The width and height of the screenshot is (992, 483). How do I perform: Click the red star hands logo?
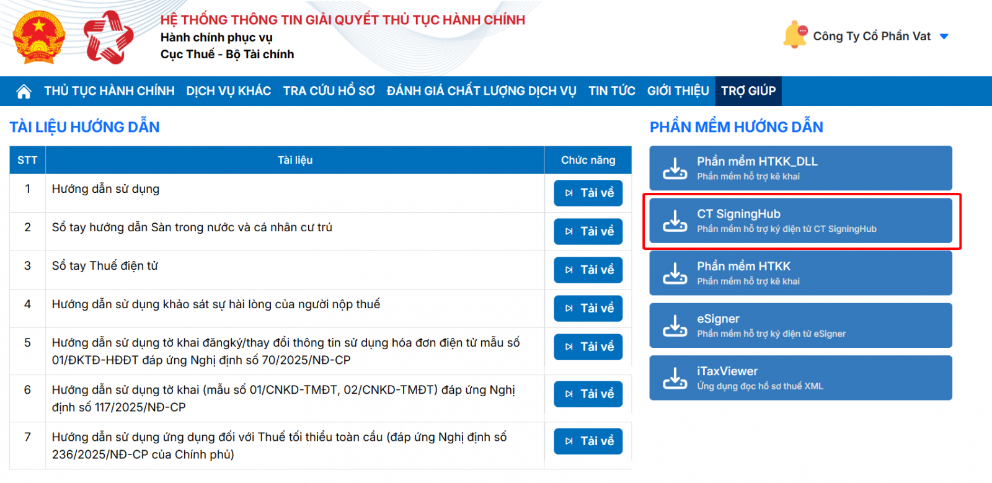(108, 37)
